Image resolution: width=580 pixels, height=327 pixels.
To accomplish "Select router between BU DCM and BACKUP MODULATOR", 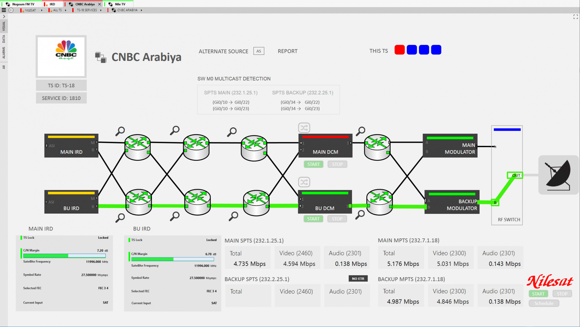I will (379, 202).
